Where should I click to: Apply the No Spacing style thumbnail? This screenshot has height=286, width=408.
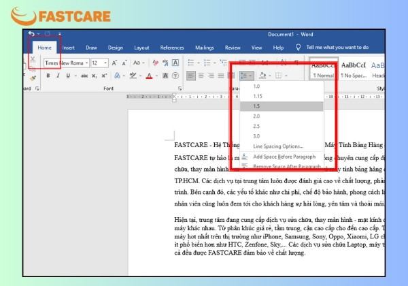354,69
